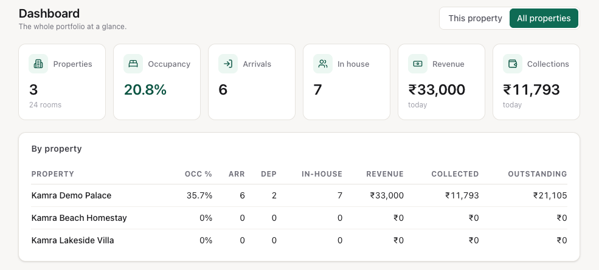Click the OCC % column header
Viewport: 599px width, 270px height.
198,174
